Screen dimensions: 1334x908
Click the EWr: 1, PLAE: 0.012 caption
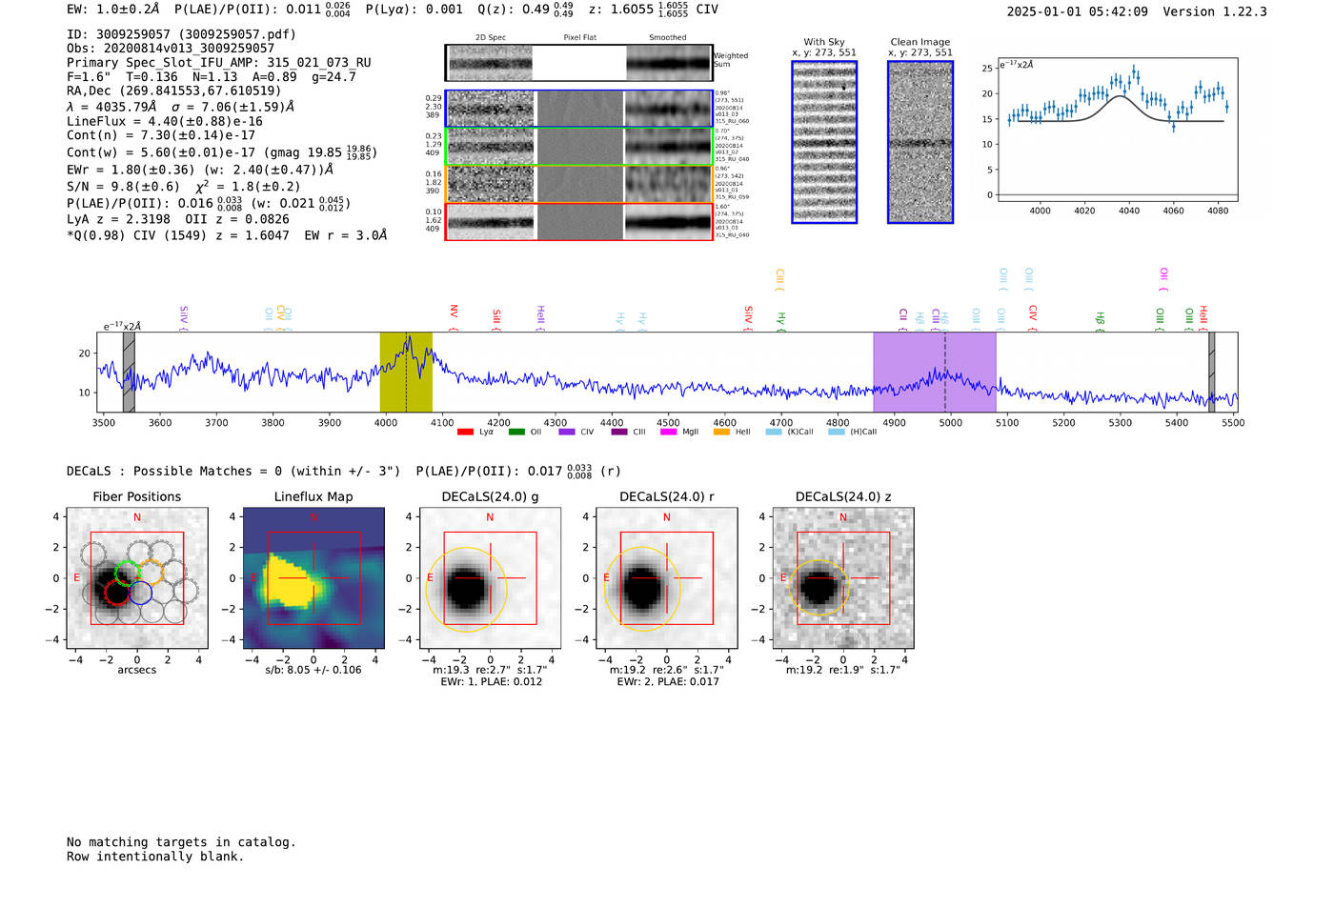click(x=491, y=682)
